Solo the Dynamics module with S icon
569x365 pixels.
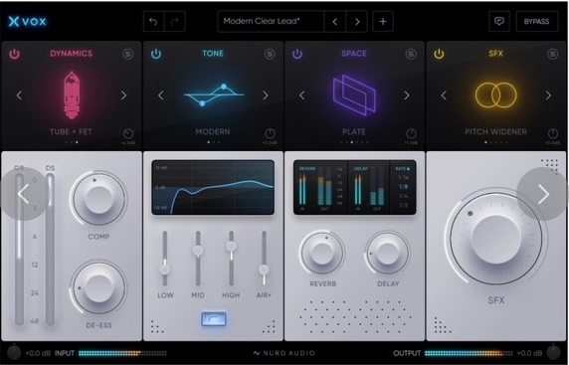tap(127, 54)
